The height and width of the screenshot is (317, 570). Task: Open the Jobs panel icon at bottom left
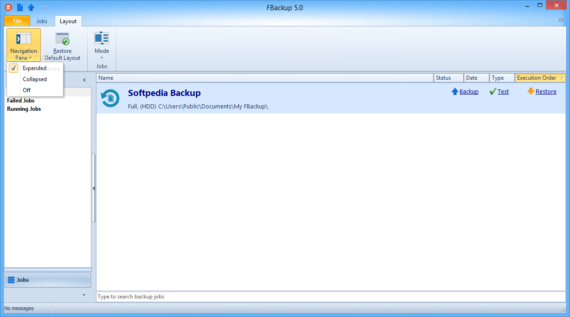click(10, 279)
